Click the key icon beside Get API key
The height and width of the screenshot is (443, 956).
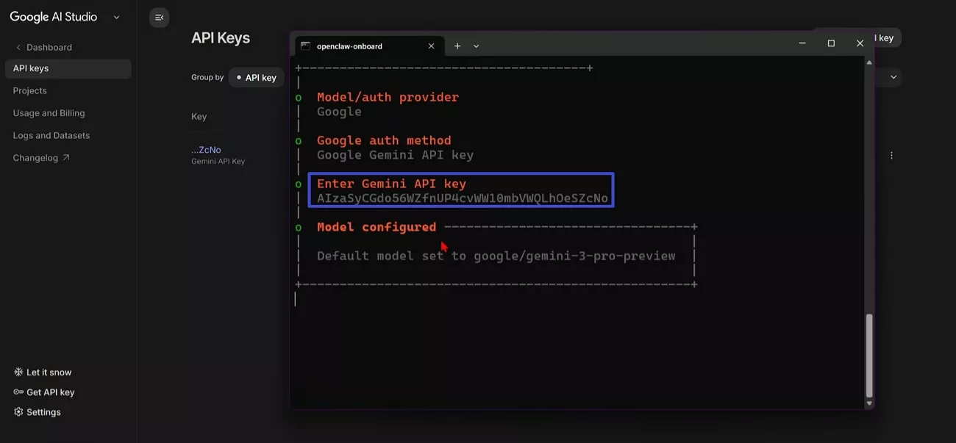[x=18, y=392]
